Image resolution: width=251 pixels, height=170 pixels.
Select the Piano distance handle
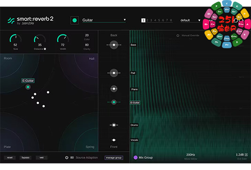pos(114,89)
